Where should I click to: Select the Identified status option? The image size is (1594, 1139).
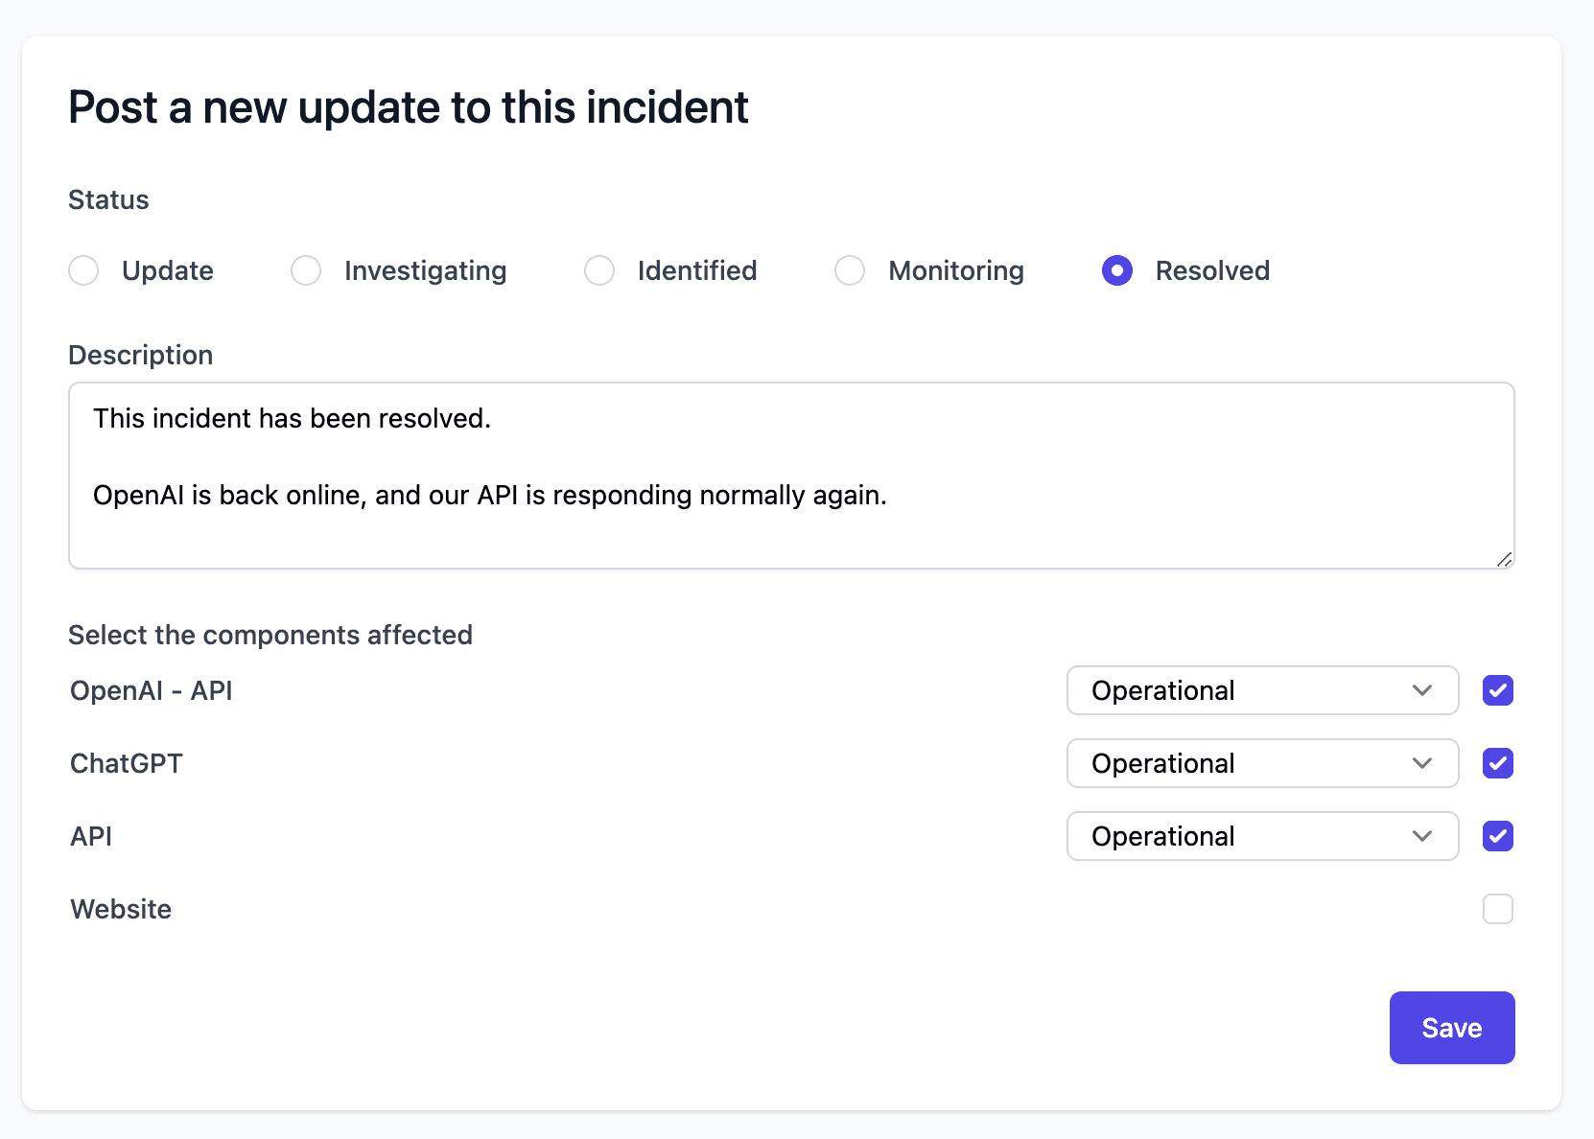599,270
